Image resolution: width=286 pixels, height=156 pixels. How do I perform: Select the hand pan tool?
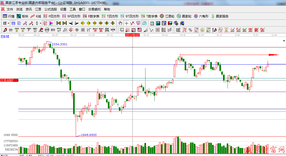120,23
